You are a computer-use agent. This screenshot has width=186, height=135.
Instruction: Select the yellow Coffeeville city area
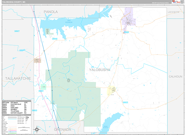pyautogui.click(x=112, y=90)
